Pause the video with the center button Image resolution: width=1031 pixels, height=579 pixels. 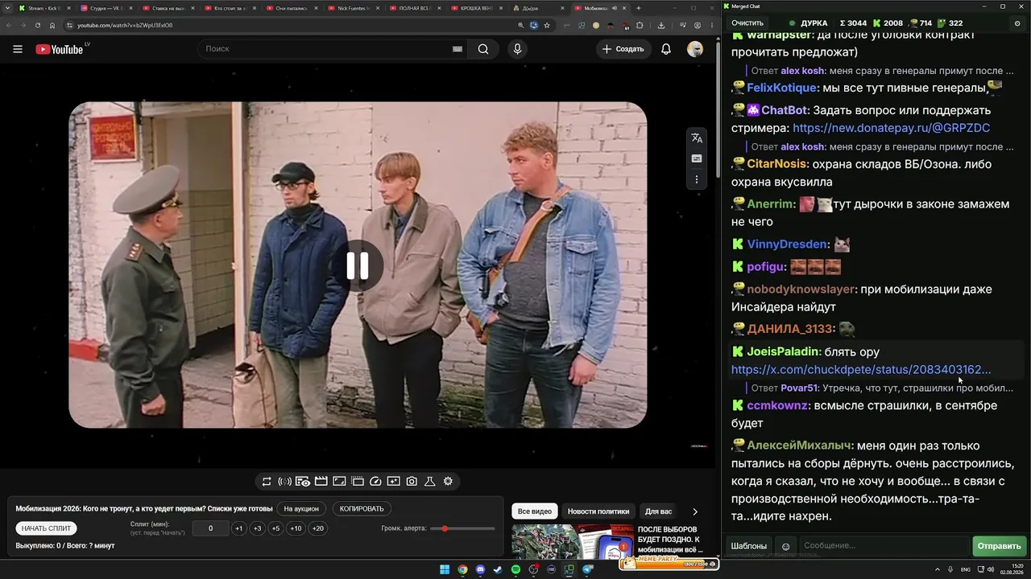(358, 265)
